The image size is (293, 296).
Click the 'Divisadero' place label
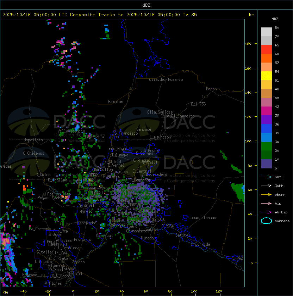pyautogui.click(x=156, y=174)
